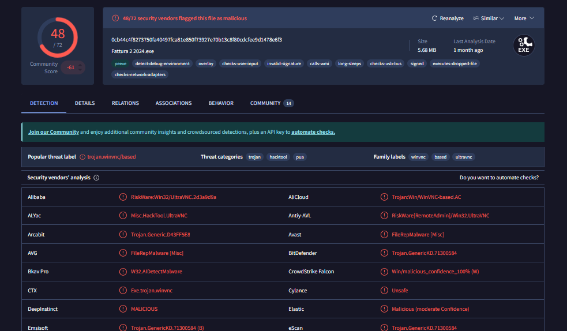
Task: Click the alert icon in the Arcabit row
Action: tap(123, 234)
